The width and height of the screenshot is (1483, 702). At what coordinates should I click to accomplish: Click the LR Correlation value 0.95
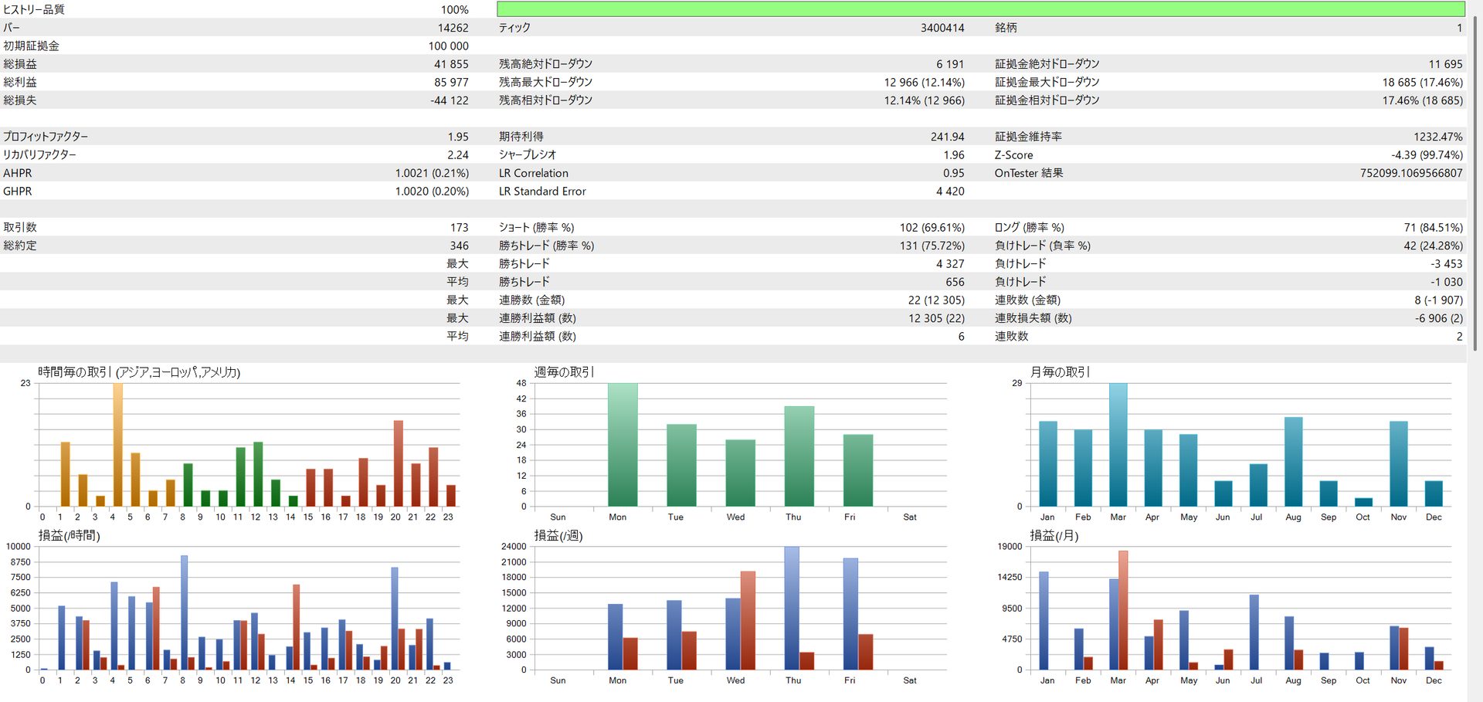953,173
